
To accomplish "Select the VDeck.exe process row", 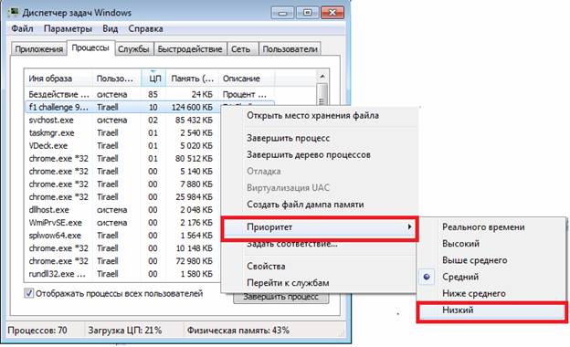I will point(123,146).
